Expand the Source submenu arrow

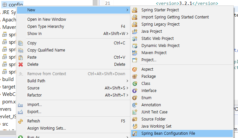point(127,88)
